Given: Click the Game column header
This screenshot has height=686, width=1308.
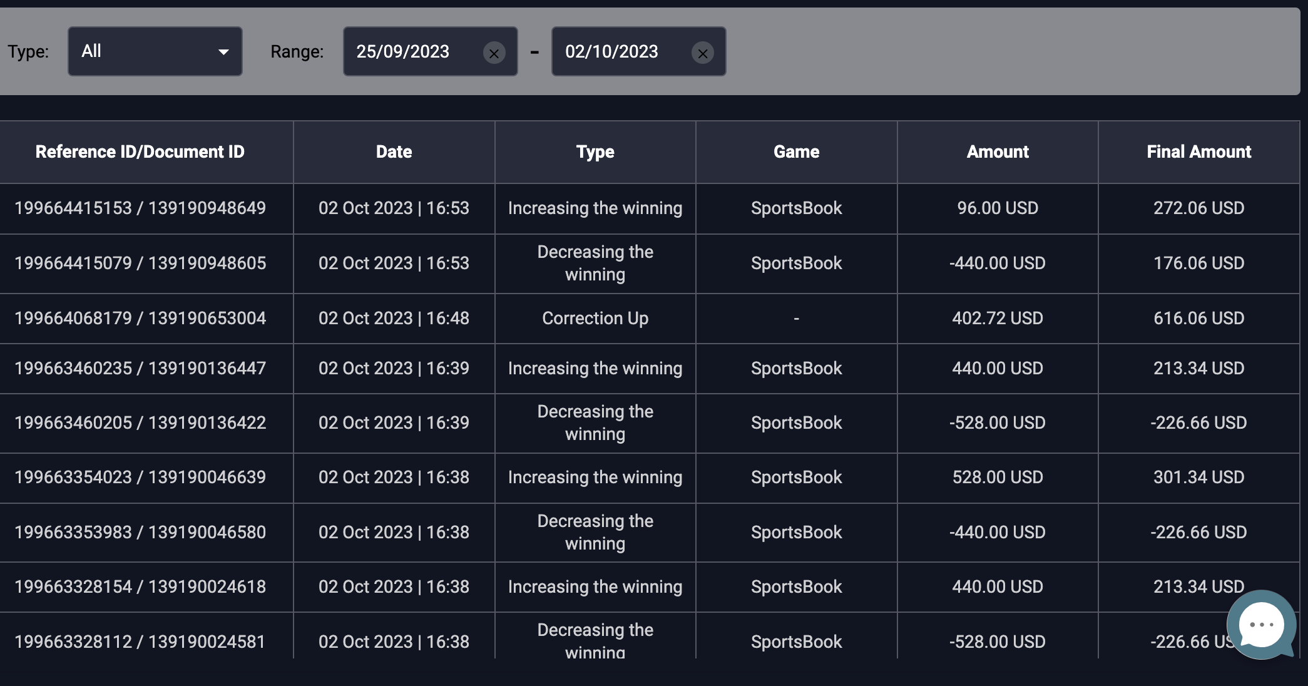Looking at the screenshot, I should coord(796,151).
